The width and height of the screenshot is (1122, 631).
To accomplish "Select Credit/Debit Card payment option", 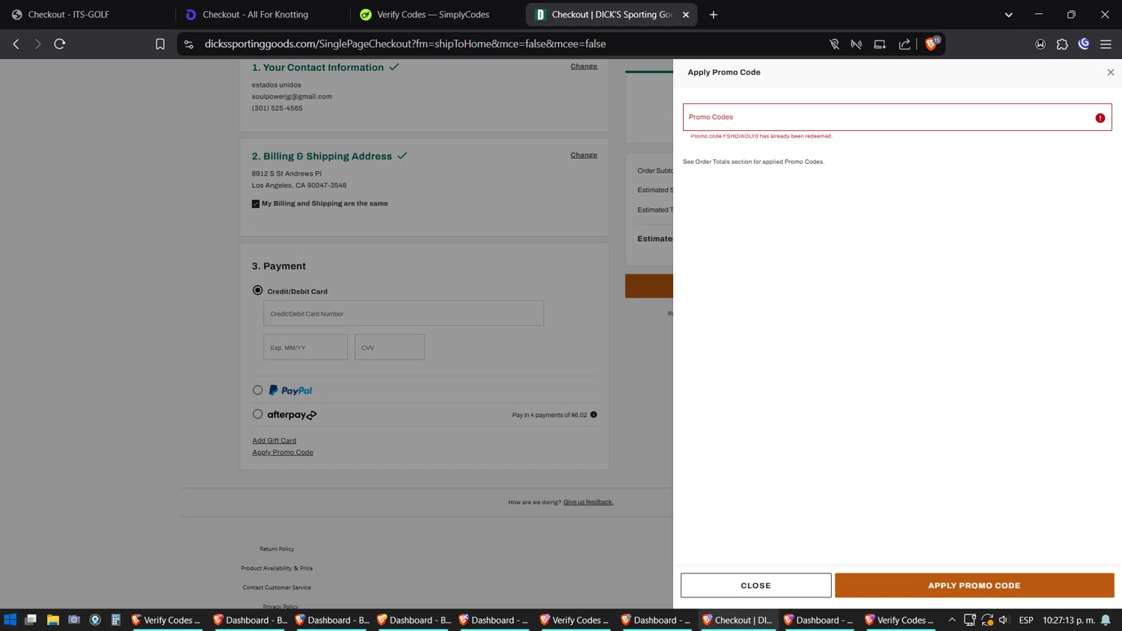I will coord(257,290).
